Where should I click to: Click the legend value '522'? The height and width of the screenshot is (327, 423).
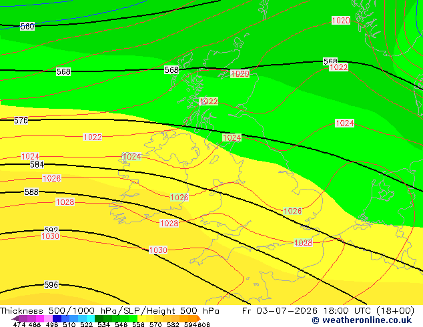pyautogui.click(x=86, y=324)
